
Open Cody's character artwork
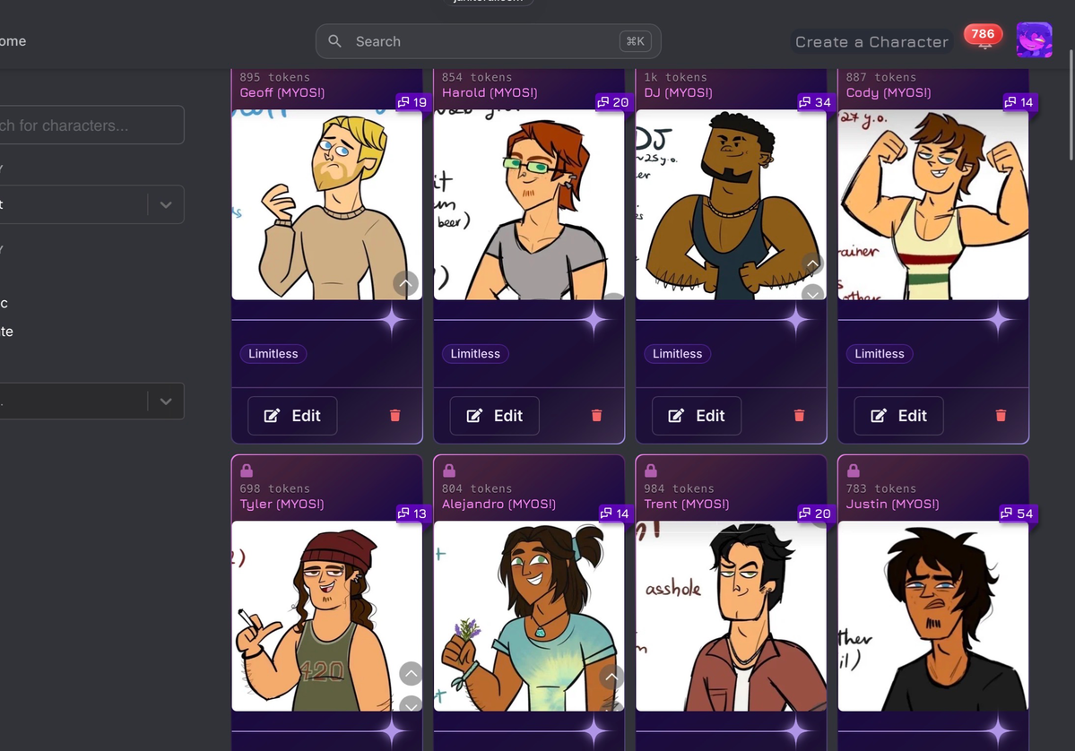[933, 205]
